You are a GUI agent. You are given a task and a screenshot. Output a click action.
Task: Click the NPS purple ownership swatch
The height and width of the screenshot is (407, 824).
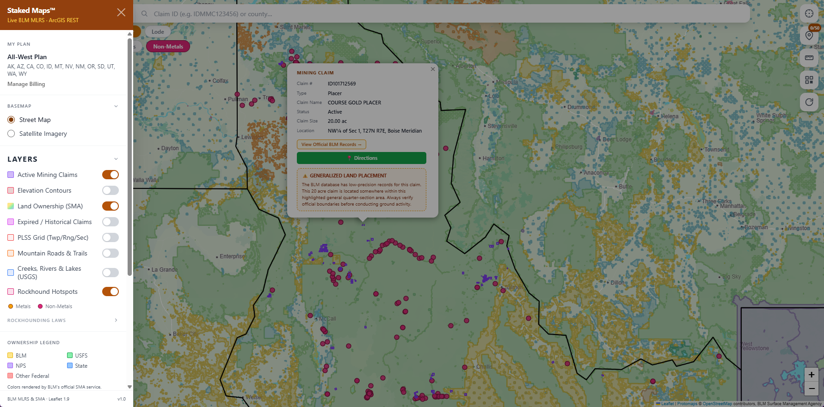[10, 365]
